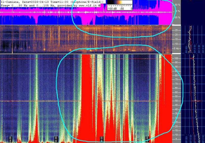Click the dB color scale gradient bar
The image size is (205, 143).
click(x=119, y=4)
